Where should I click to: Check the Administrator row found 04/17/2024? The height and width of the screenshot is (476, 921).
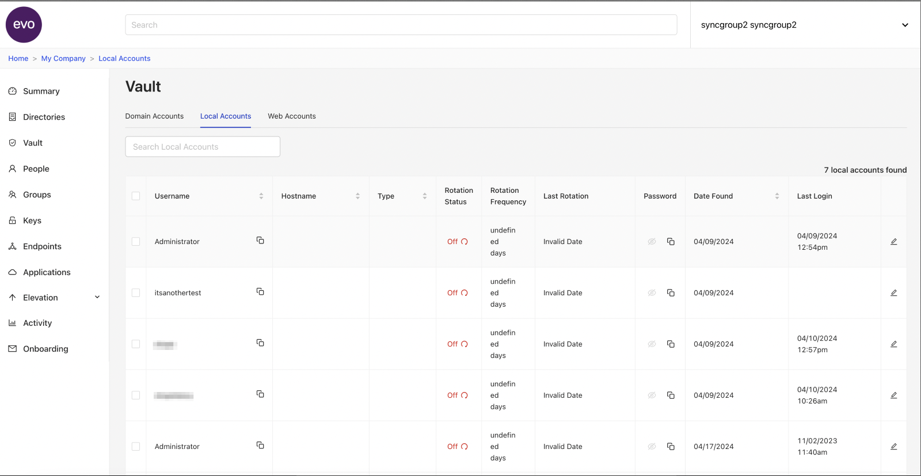tap(136, 447)
